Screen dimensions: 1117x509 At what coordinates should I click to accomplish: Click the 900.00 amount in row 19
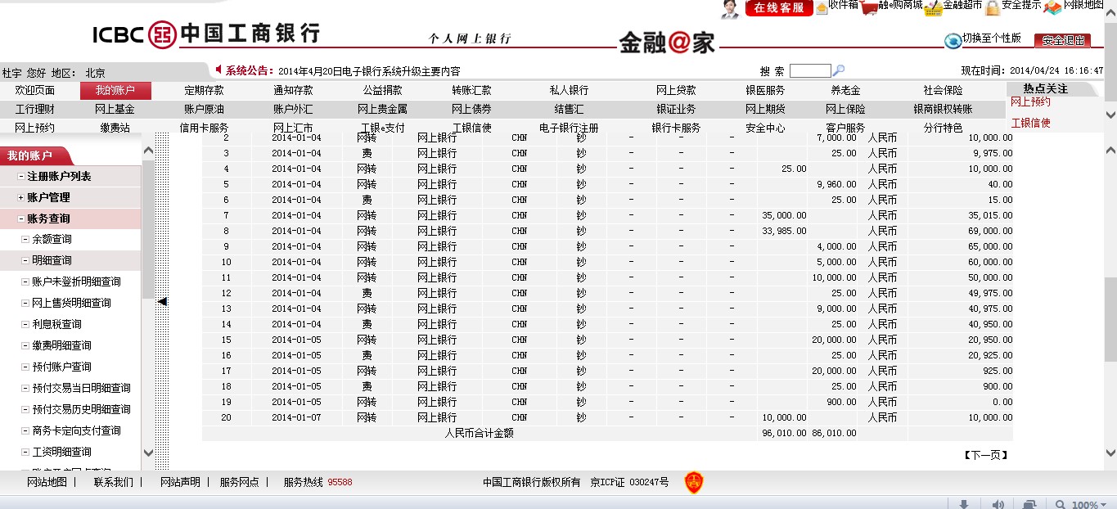pos(841,403)
